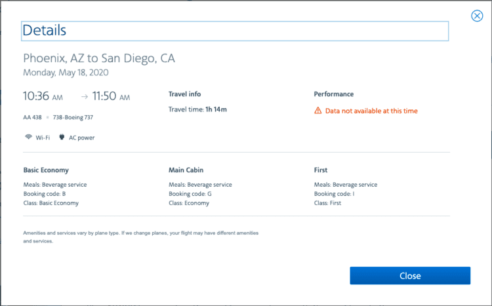Click the blue Close button
492x306 pixels.
(410, 276)
